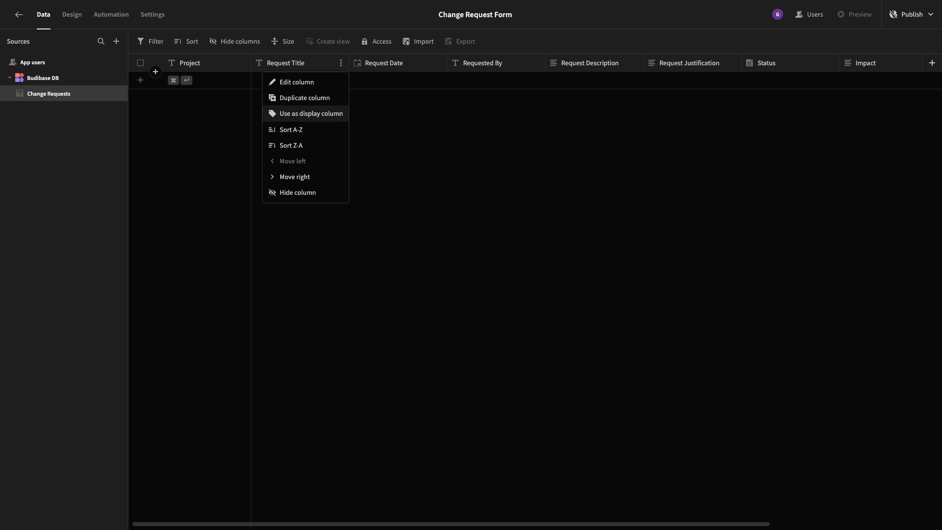Open Request Title column options dots

341,63
